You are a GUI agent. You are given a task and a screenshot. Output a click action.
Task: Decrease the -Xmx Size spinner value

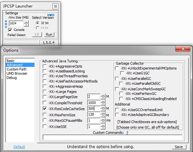[x=26, y=25]
